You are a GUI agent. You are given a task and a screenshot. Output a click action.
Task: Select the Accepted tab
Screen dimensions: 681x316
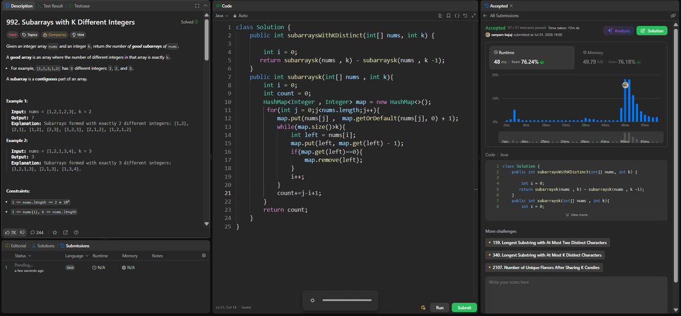(x=495, y=6)
